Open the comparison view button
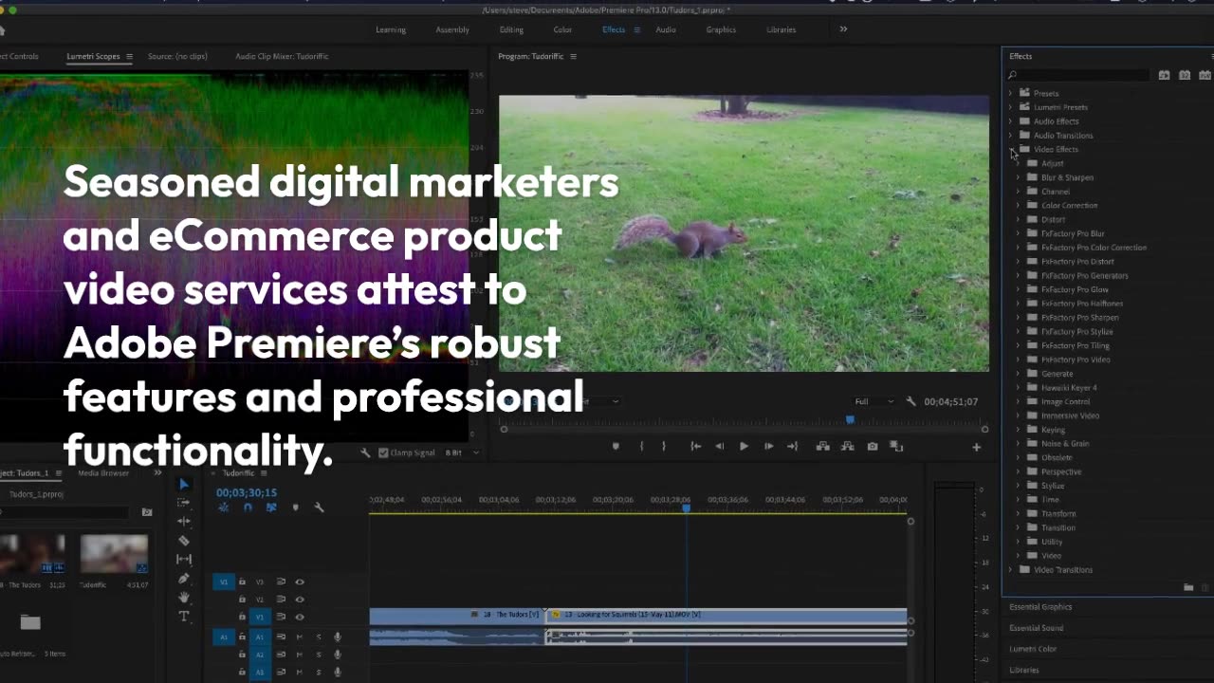The image size is (1214, 683). tap(896, 446)
